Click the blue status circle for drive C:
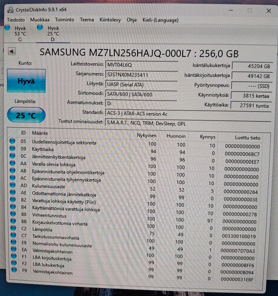Image resolution: width=278 pixels, height=296 pixels. [7, 27]
